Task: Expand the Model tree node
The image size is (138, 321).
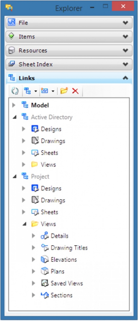Action: (x=14, y=105)
